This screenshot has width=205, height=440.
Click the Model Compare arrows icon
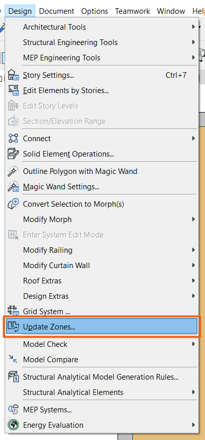(x=13, y=360)
